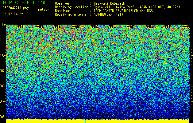Click the meteor count value 3

tap(44, 14)
